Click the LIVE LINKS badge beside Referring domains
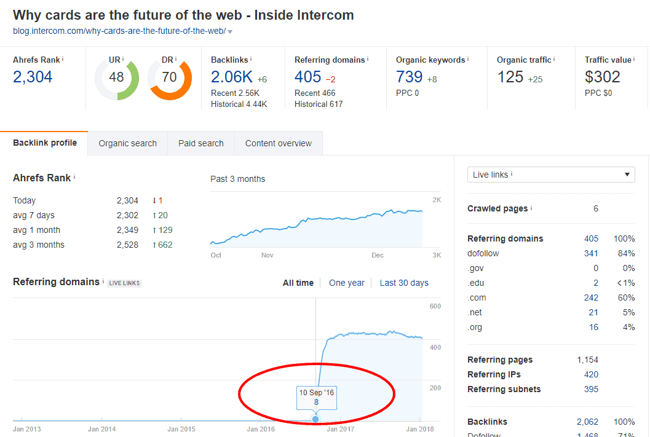The height and width of the screenshot is (437, 650). pyautogui.click(x=124, y=283)
